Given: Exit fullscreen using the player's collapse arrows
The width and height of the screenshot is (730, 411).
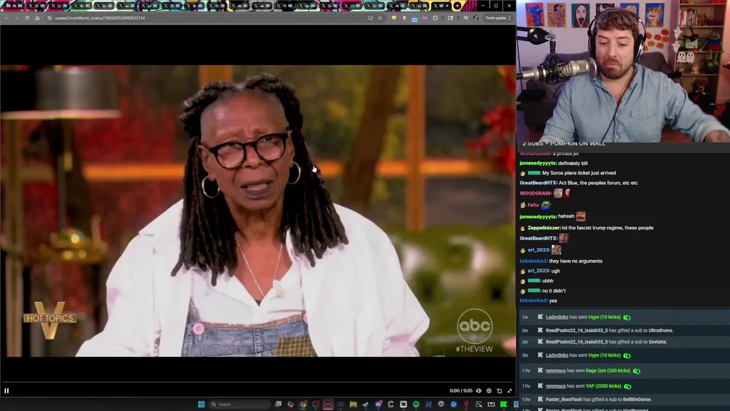Looking at the screenshot, I should click(x=509, y=390).
